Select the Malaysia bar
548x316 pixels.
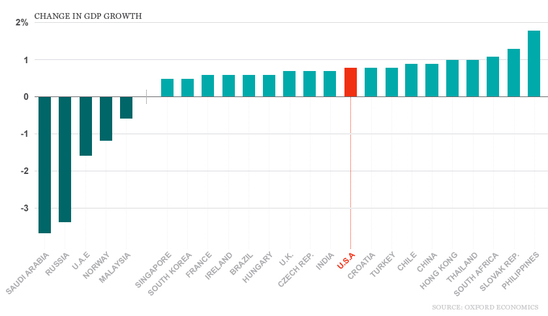click(x=126, y=108)
